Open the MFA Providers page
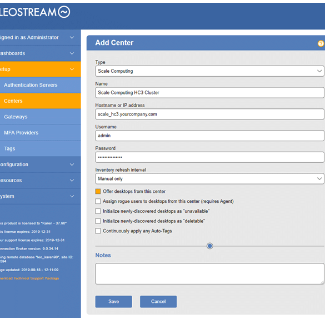 coord(41,133)
